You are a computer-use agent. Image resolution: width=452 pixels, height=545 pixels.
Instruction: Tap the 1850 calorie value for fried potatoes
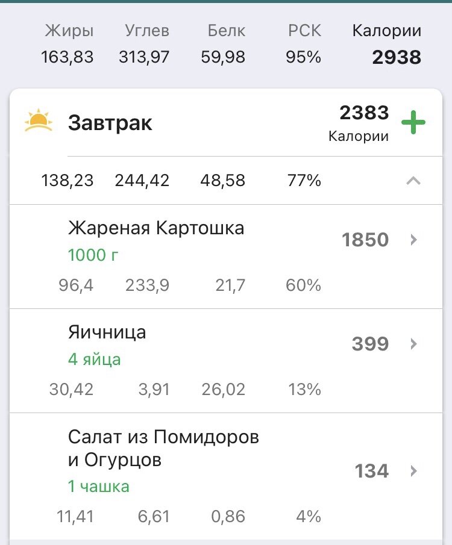365,240
